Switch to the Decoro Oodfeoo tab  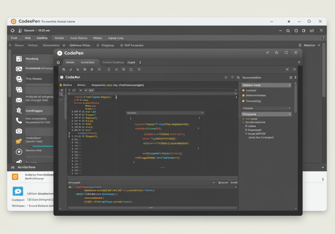coord(113,62)
